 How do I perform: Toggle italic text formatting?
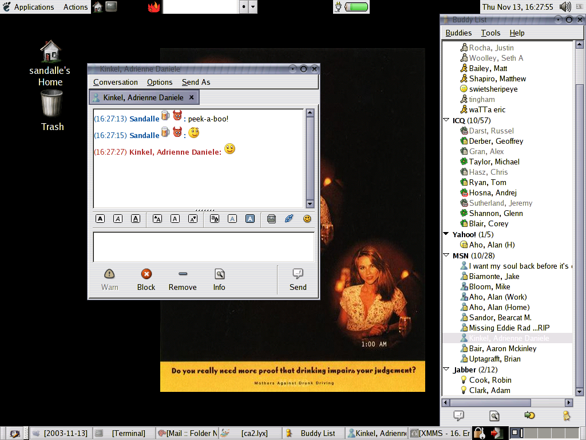[118, 219]
